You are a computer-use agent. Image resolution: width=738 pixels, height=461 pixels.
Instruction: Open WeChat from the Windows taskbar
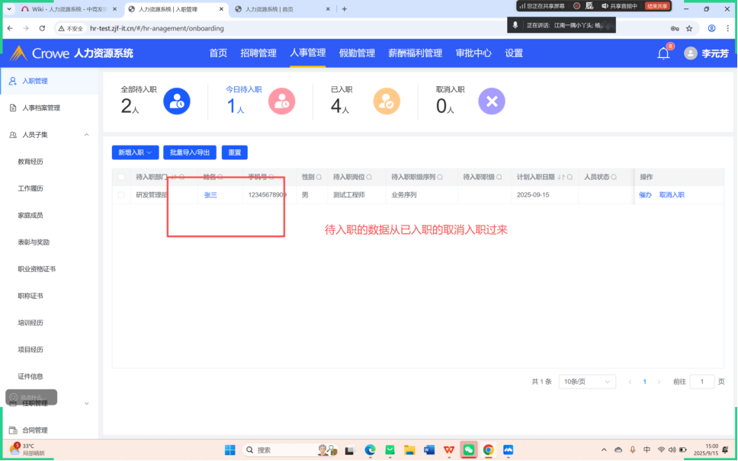click(x=468, y=450)
